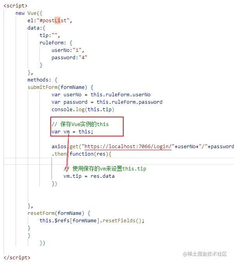Click the axios.get call word 'axios'
Screen dimensions: 234x264
(59, 147)
